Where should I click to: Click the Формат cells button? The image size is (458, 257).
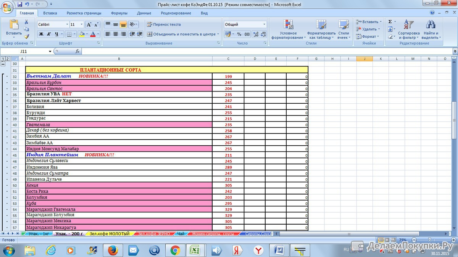[x=367, y=37]
